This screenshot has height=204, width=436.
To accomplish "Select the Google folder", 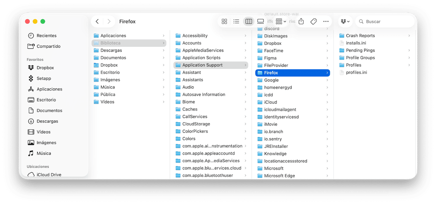I will pos(293,80).
